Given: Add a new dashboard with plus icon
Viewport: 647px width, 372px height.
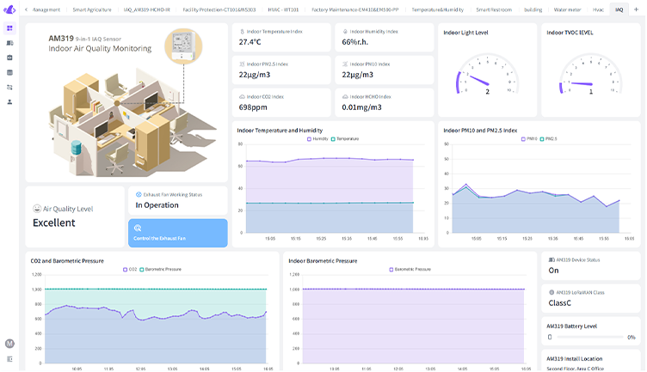Looking at the screenshot, I should 636,9.
